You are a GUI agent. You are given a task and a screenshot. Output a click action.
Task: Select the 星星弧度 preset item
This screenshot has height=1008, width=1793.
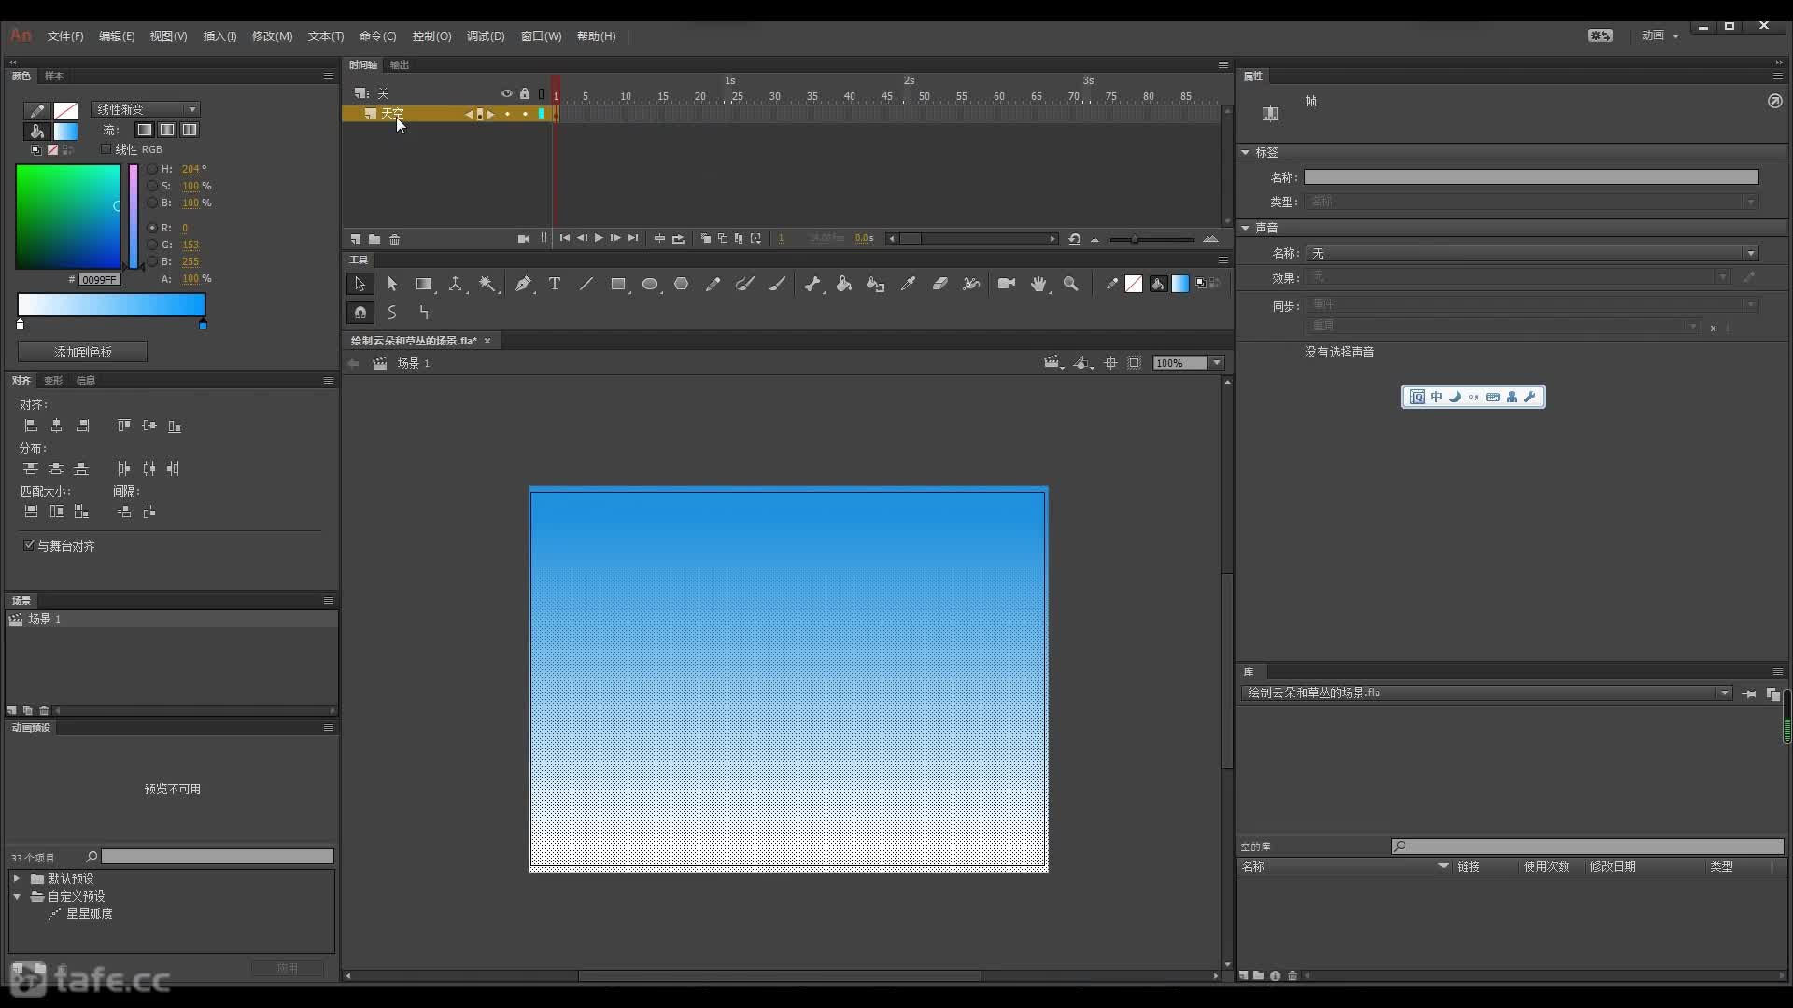(x=89, y=914)
